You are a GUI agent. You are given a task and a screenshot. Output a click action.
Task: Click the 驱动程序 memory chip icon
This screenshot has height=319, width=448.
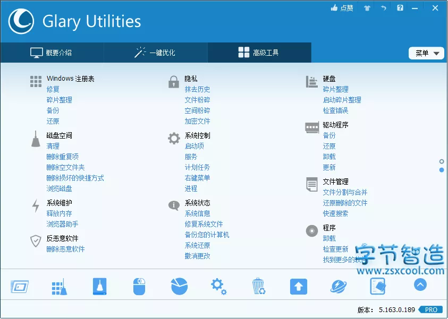pos(312,127)
